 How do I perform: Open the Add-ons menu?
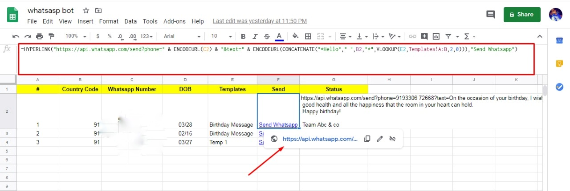click(x=175, y=21)
